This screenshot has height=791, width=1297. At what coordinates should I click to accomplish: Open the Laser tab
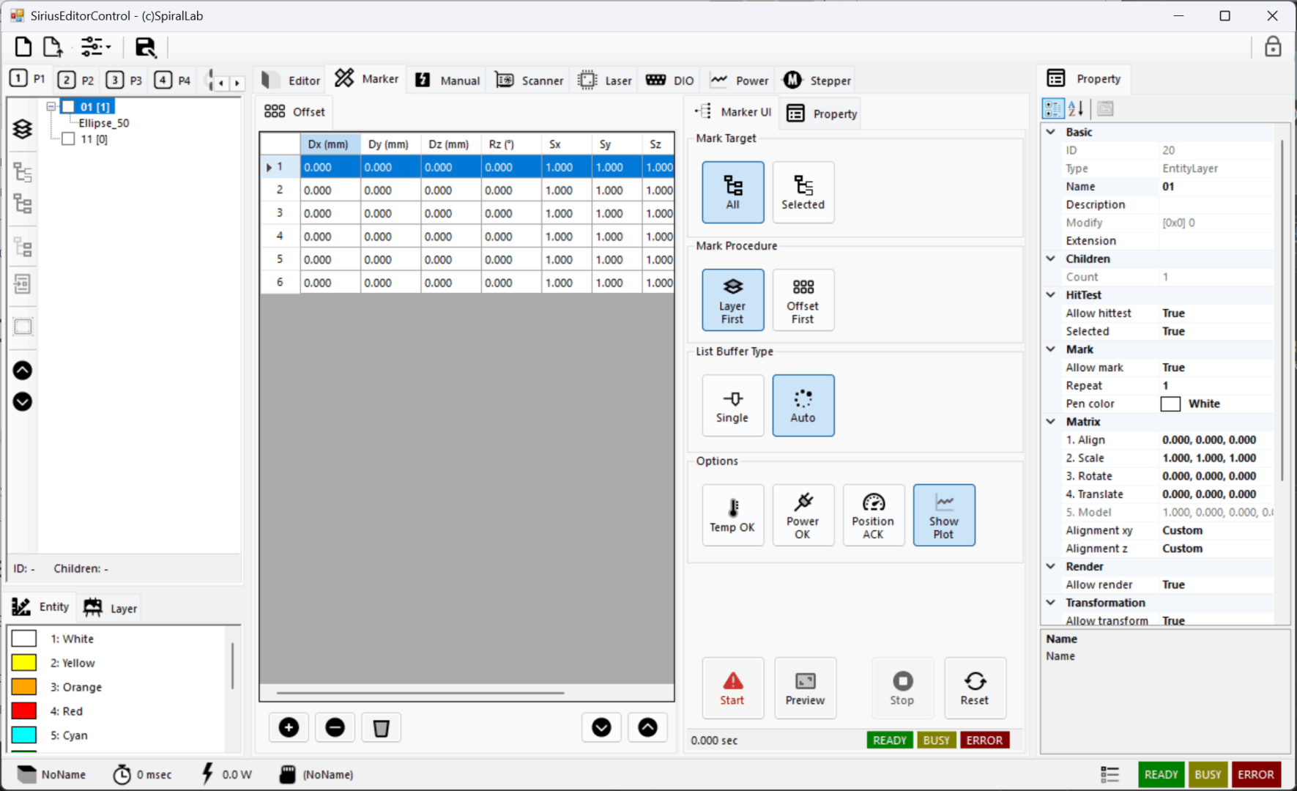pyautogui.click(x=605, y=81)
